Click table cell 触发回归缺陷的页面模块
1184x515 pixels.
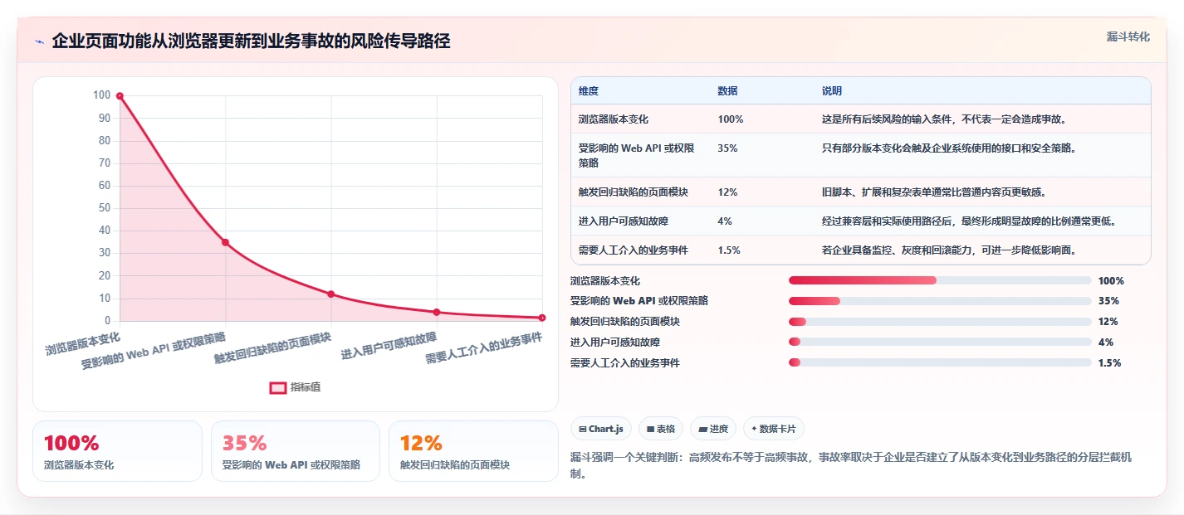coord(634,192)
